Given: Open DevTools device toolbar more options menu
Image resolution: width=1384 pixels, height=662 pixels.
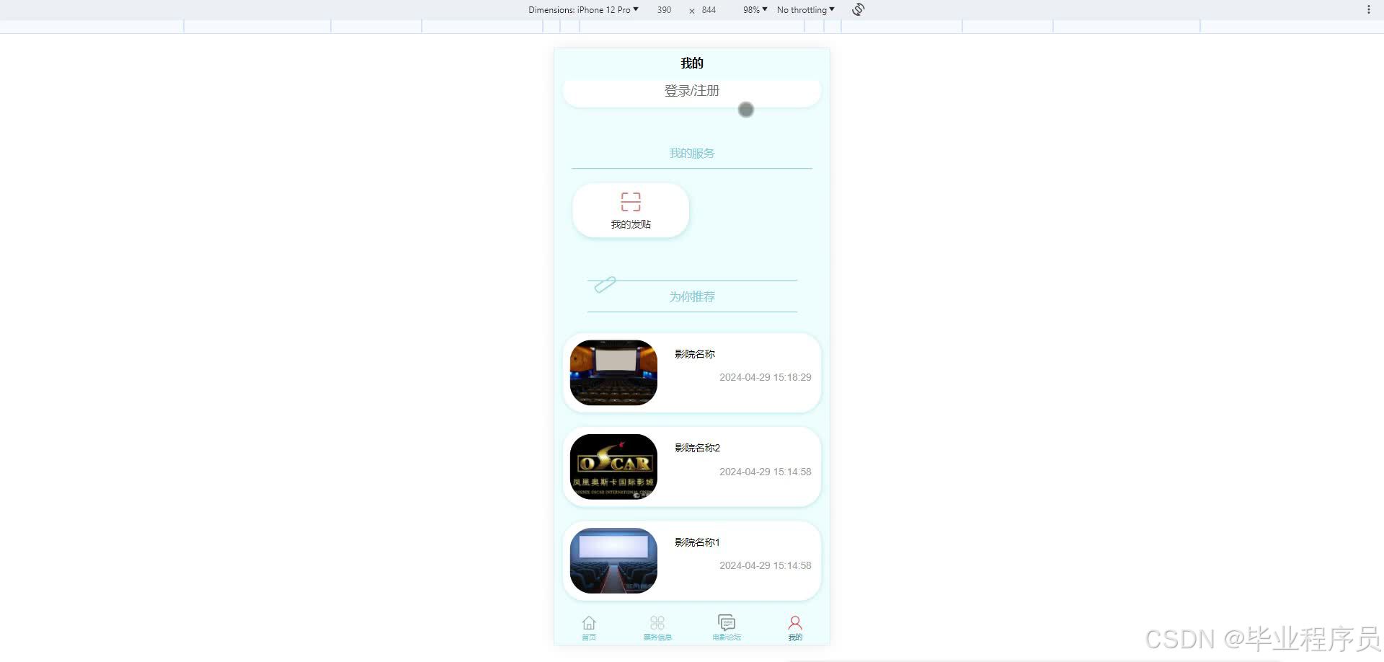Looking at the screenshot, I should (x=1368, y=9).
